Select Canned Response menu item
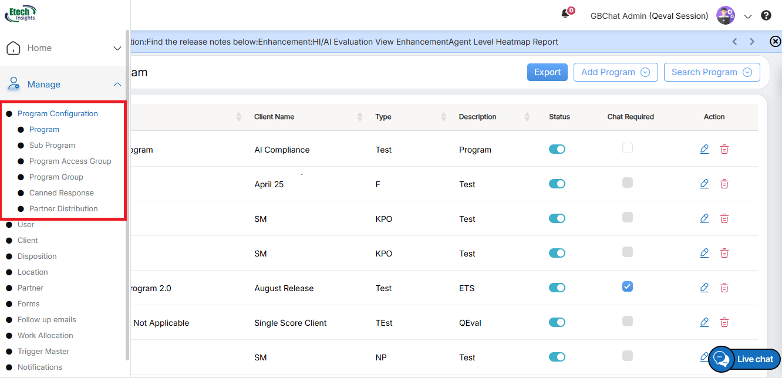 coord(61,193)
